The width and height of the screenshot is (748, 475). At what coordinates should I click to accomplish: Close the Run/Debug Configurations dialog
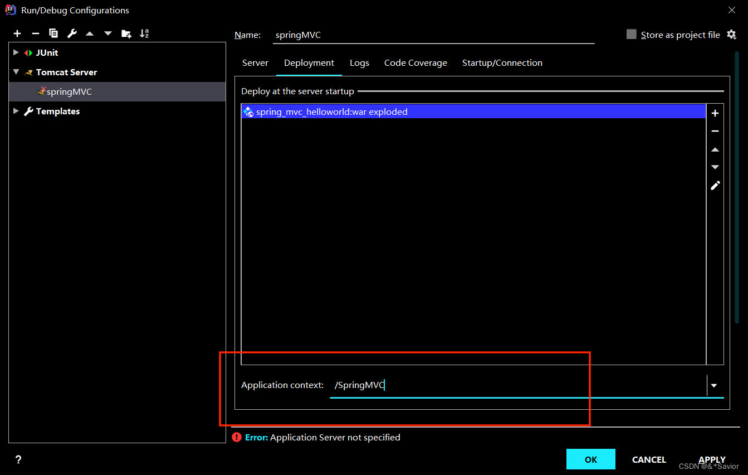point(732,9)
